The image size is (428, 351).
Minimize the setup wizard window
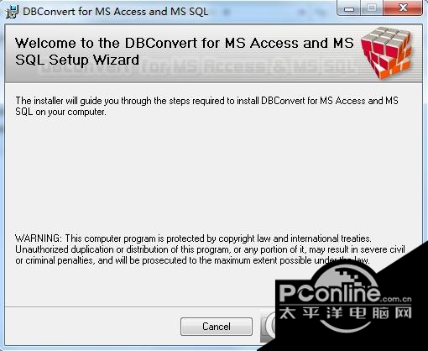click(x=349, y=9)
